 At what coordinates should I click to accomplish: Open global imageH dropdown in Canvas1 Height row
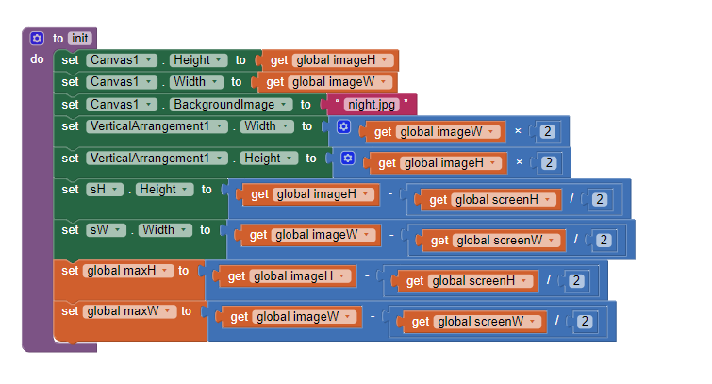pos(342,60)
